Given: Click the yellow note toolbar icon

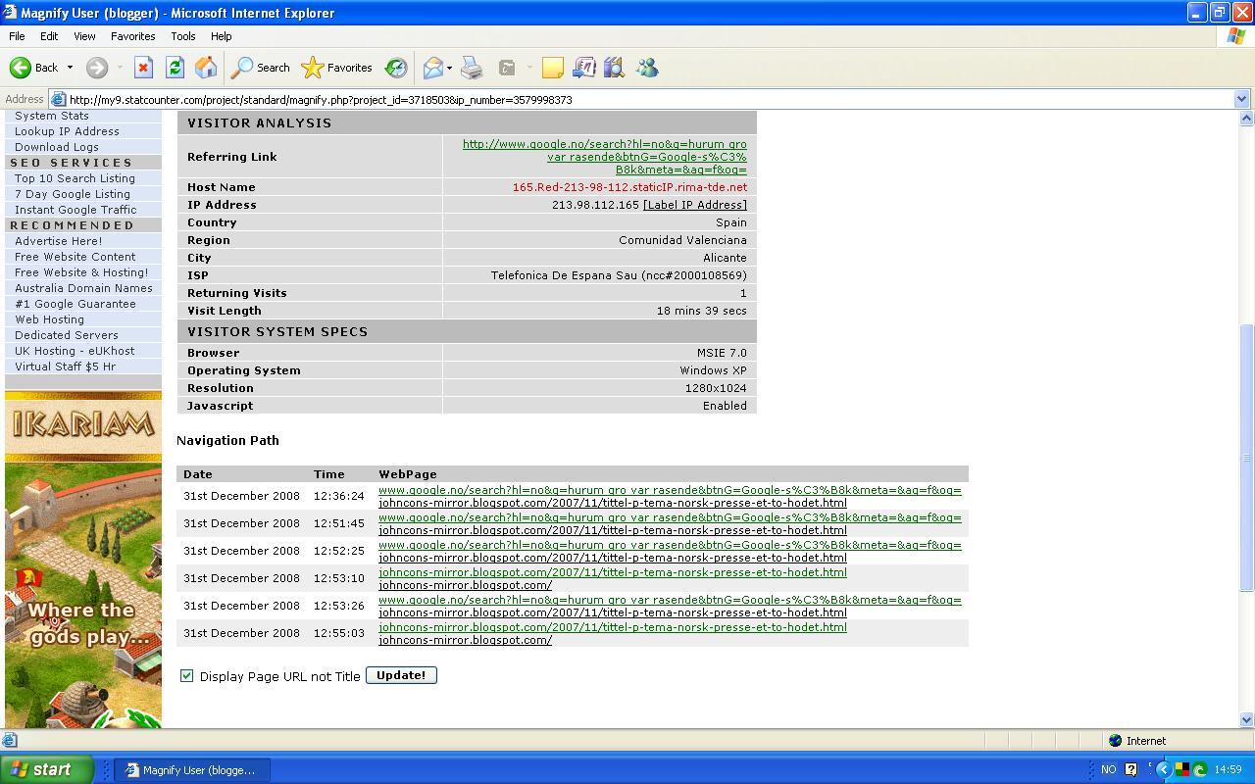Looking at the screenshot, I should [553, 68].
